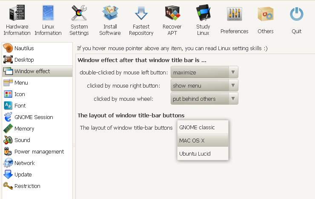Select Nautilus shell icon in sidebar
Screen dimensions: 315x199
click(x=8, y=48)
